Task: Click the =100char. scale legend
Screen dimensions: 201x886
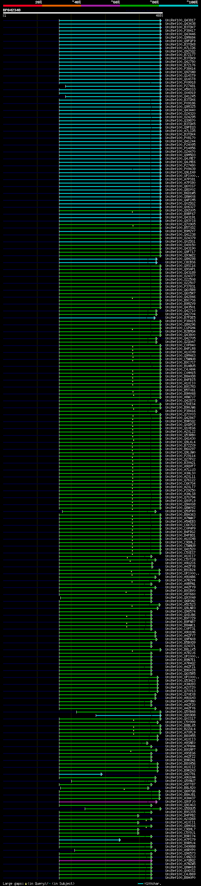Action: click(149, 883)
